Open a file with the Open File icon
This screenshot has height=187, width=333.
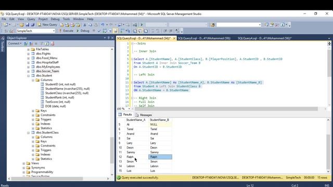pyautogui.click(x=22, y=25)
